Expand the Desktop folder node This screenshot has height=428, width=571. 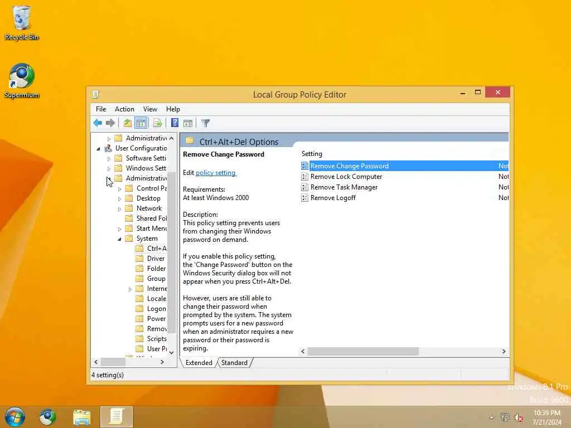tap(119, 199)
